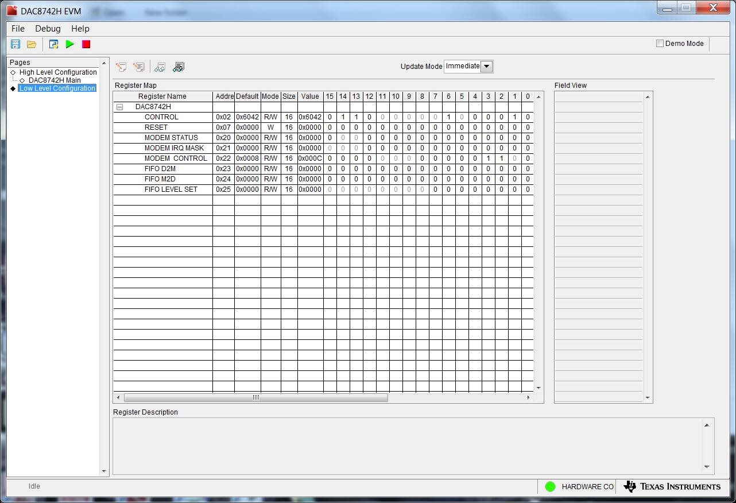Screen dimensions: 736x503
Task: Click the Pages panel scroll up arrow
Action: tap(104, 63)
